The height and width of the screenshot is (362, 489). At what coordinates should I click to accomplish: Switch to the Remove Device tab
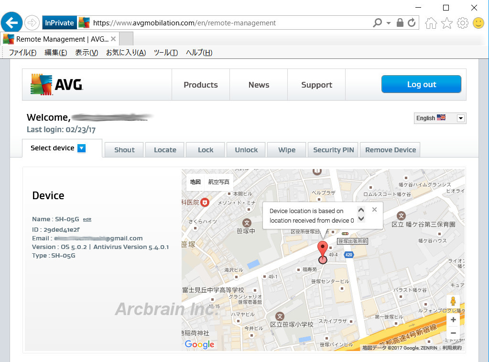click(391, 150)
